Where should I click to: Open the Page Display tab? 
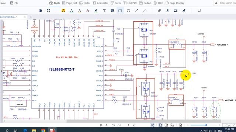175,3
